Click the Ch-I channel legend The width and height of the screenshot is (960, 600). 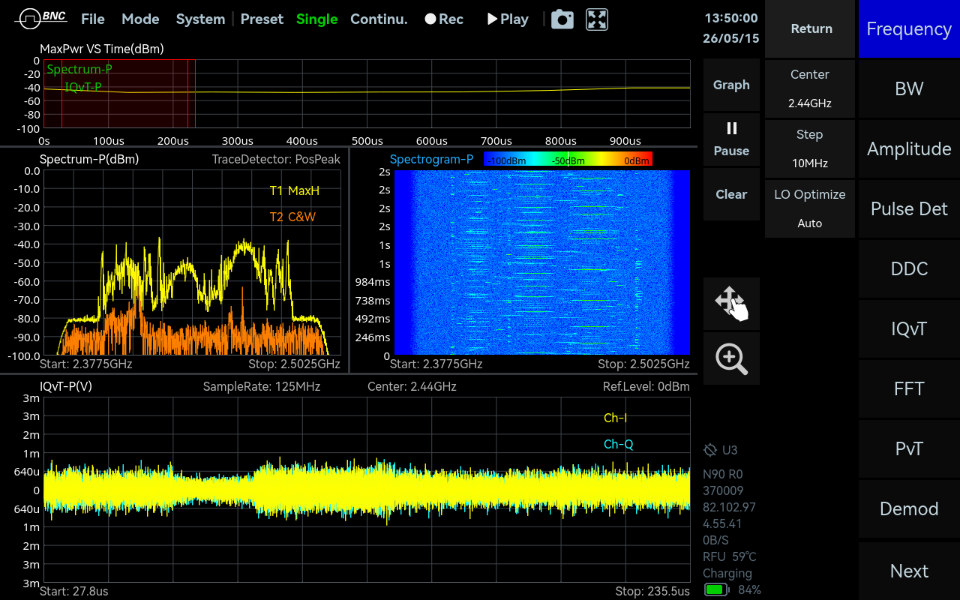click(x=615, y=418)
